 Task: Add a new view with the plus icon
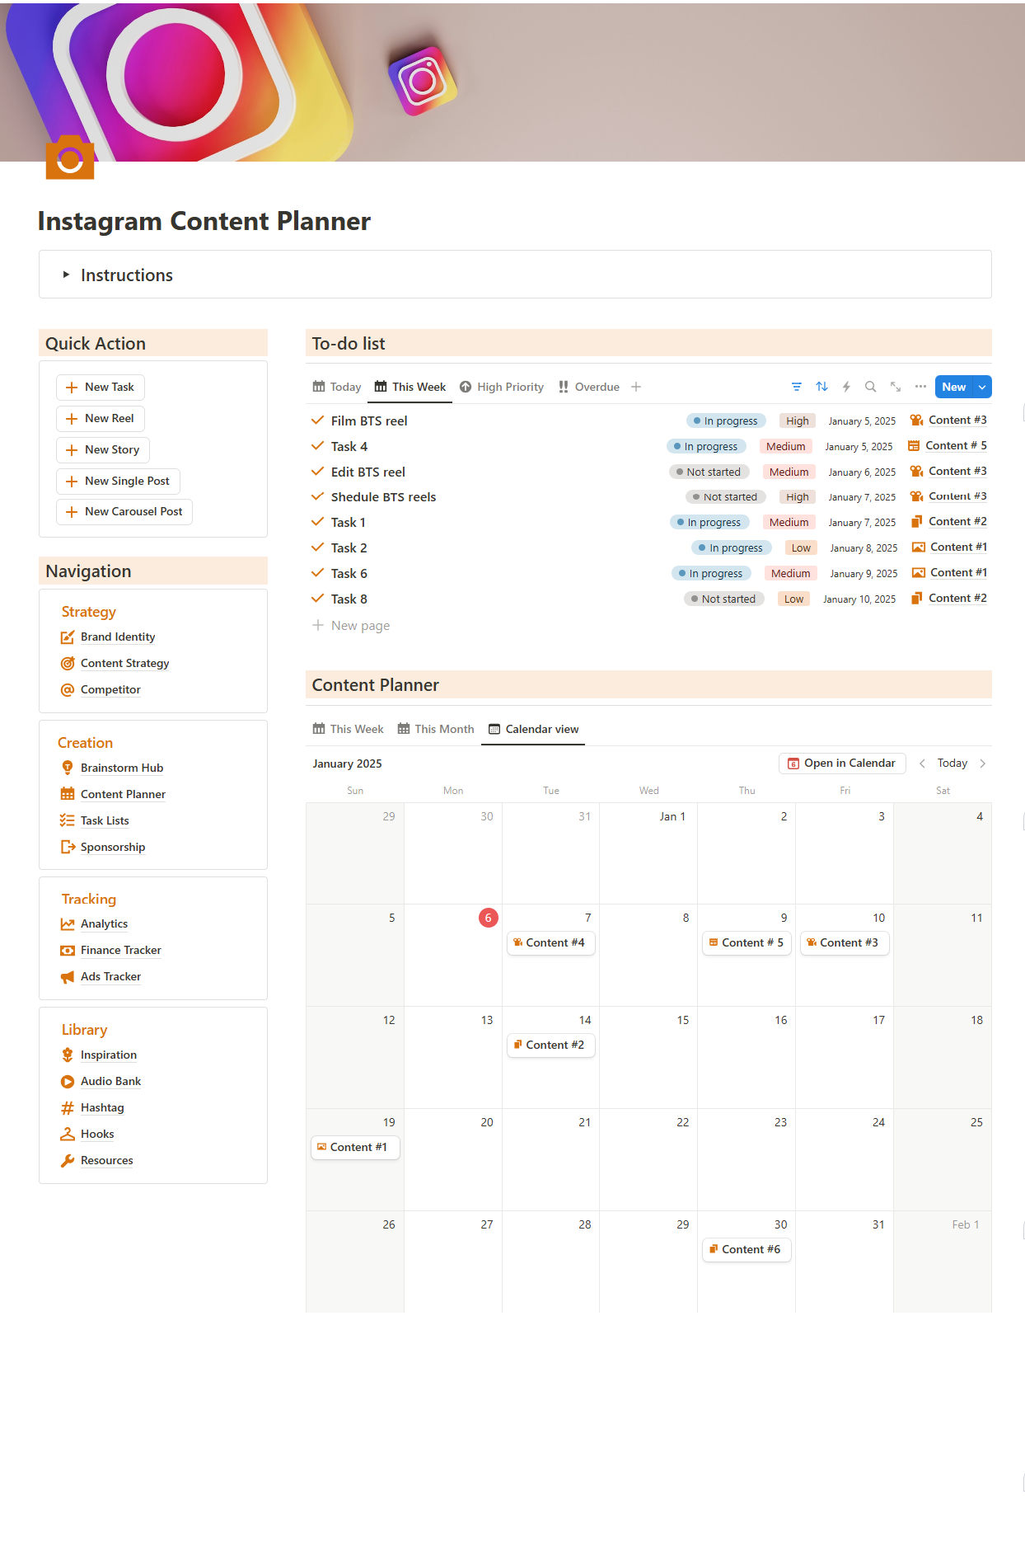point(636,387)
